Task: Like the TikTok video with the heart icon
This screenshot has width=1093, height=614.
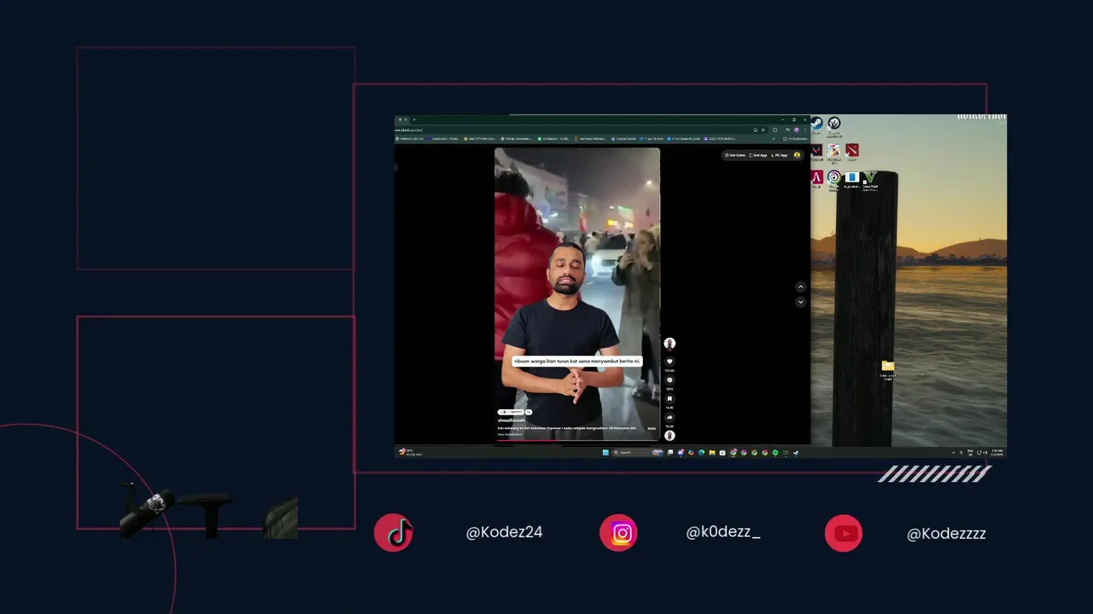Action: [669, 362]
